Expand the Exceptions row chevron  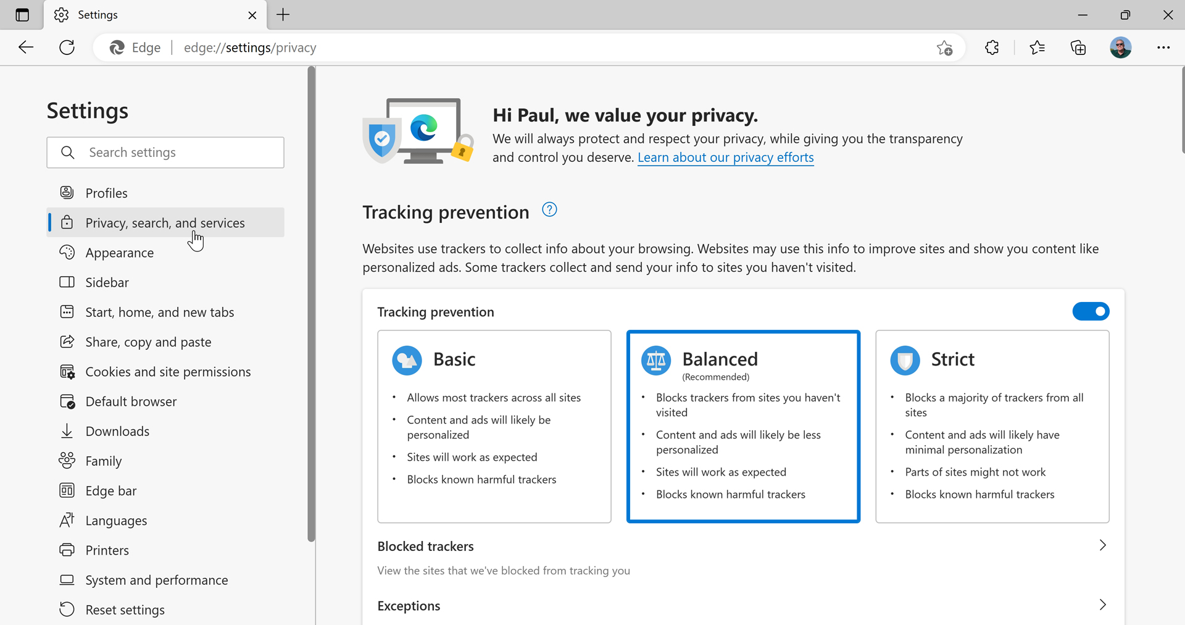[x=1102, y=605]
